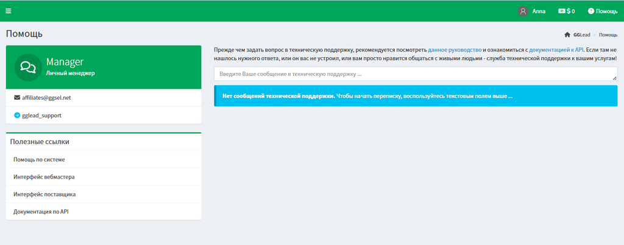
Task: Click the Помощь page heading
Action: (24, 34)
